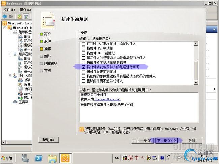
Task: Go to the 条件 wizard step
Action: (x=46, y=41)
